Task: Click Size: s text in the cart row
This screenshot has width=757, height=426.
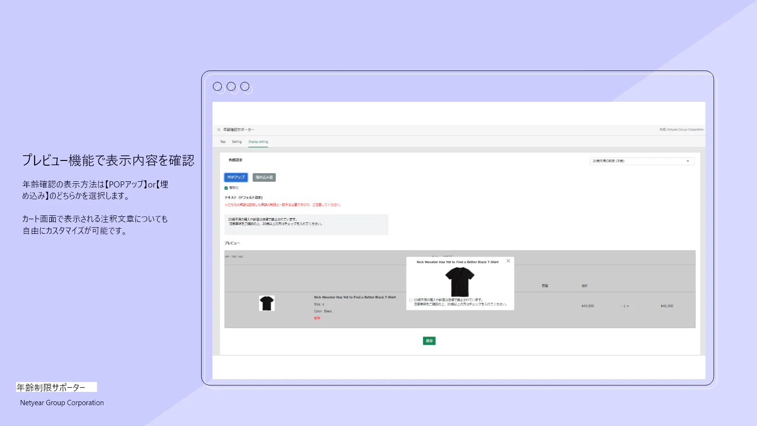Action: pyautogui.click(x=319, y=304)
